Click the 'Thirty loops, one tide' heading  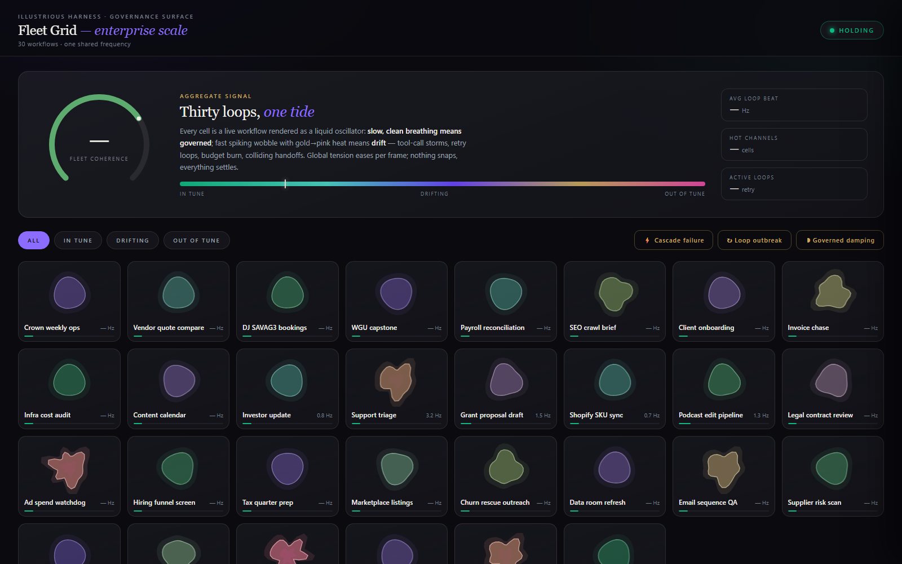click(247, 112)
